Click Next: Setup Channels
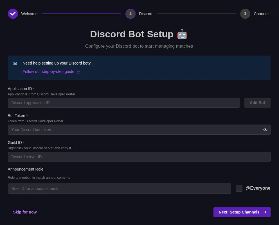 pyautogui.click(x=242, y=212)
